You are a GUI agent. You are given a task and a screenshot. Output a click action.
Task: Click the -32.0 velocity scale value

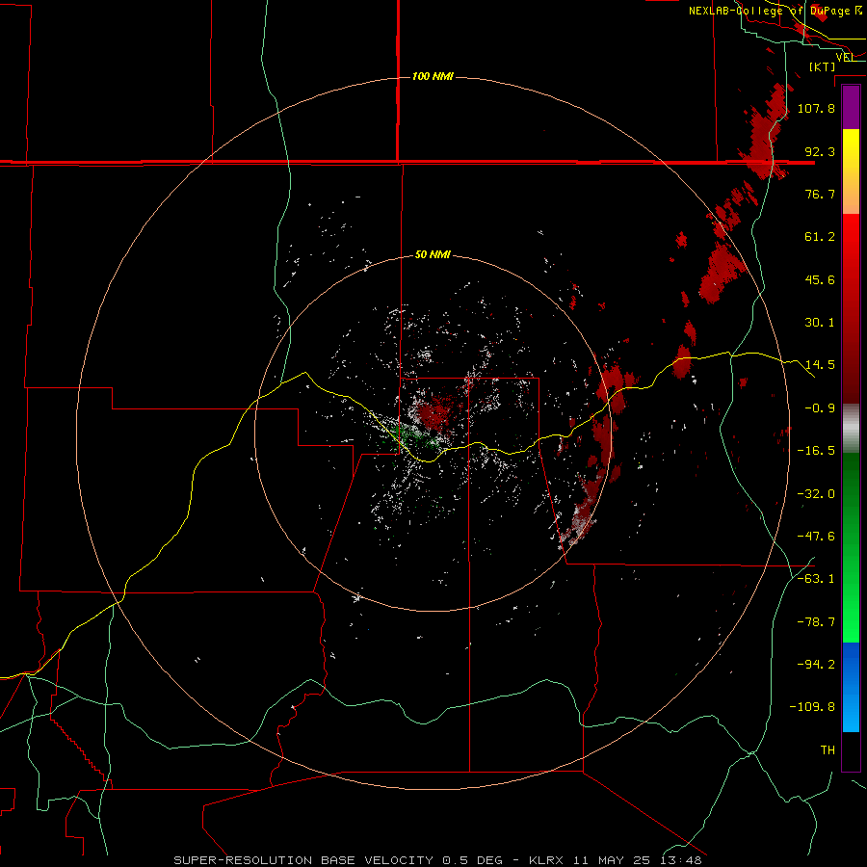(x=816, y=494)
